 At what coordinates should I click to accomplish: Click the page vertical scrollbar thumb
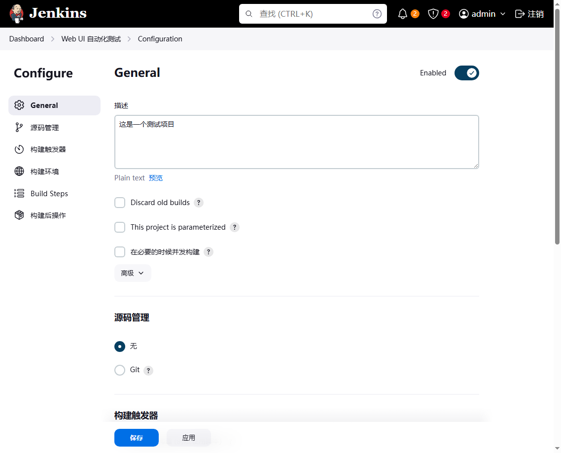point(557,127)
